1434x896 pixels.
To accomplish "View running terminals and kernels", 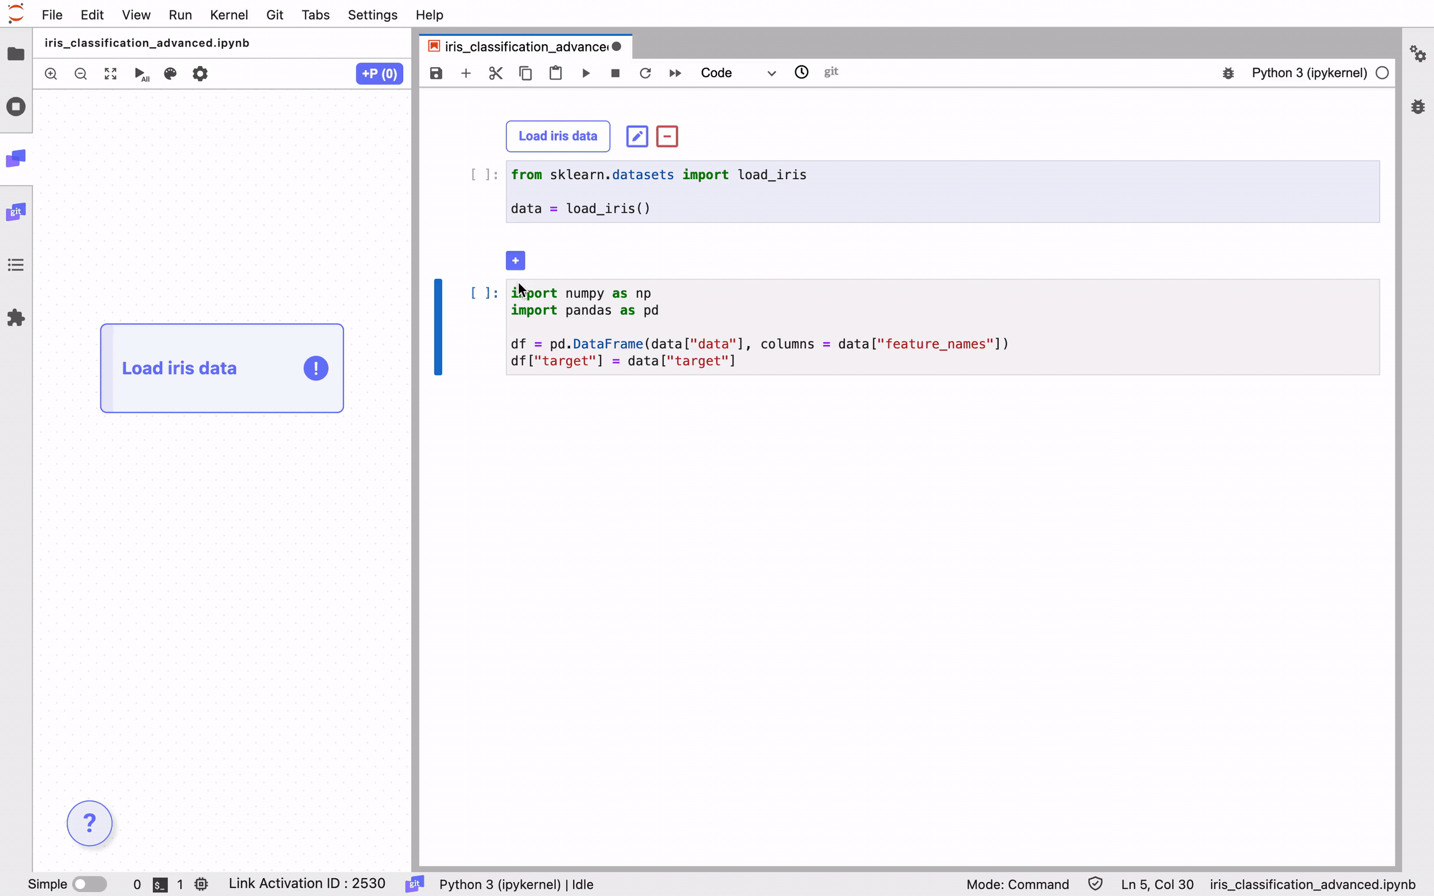I will point(16,106).
